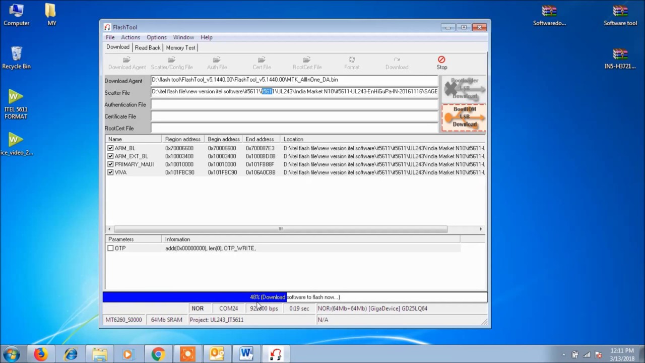Screen dimensions: 645x363
Task: Click the scrollbar right arrow in file list
Action: pos(480,229)
